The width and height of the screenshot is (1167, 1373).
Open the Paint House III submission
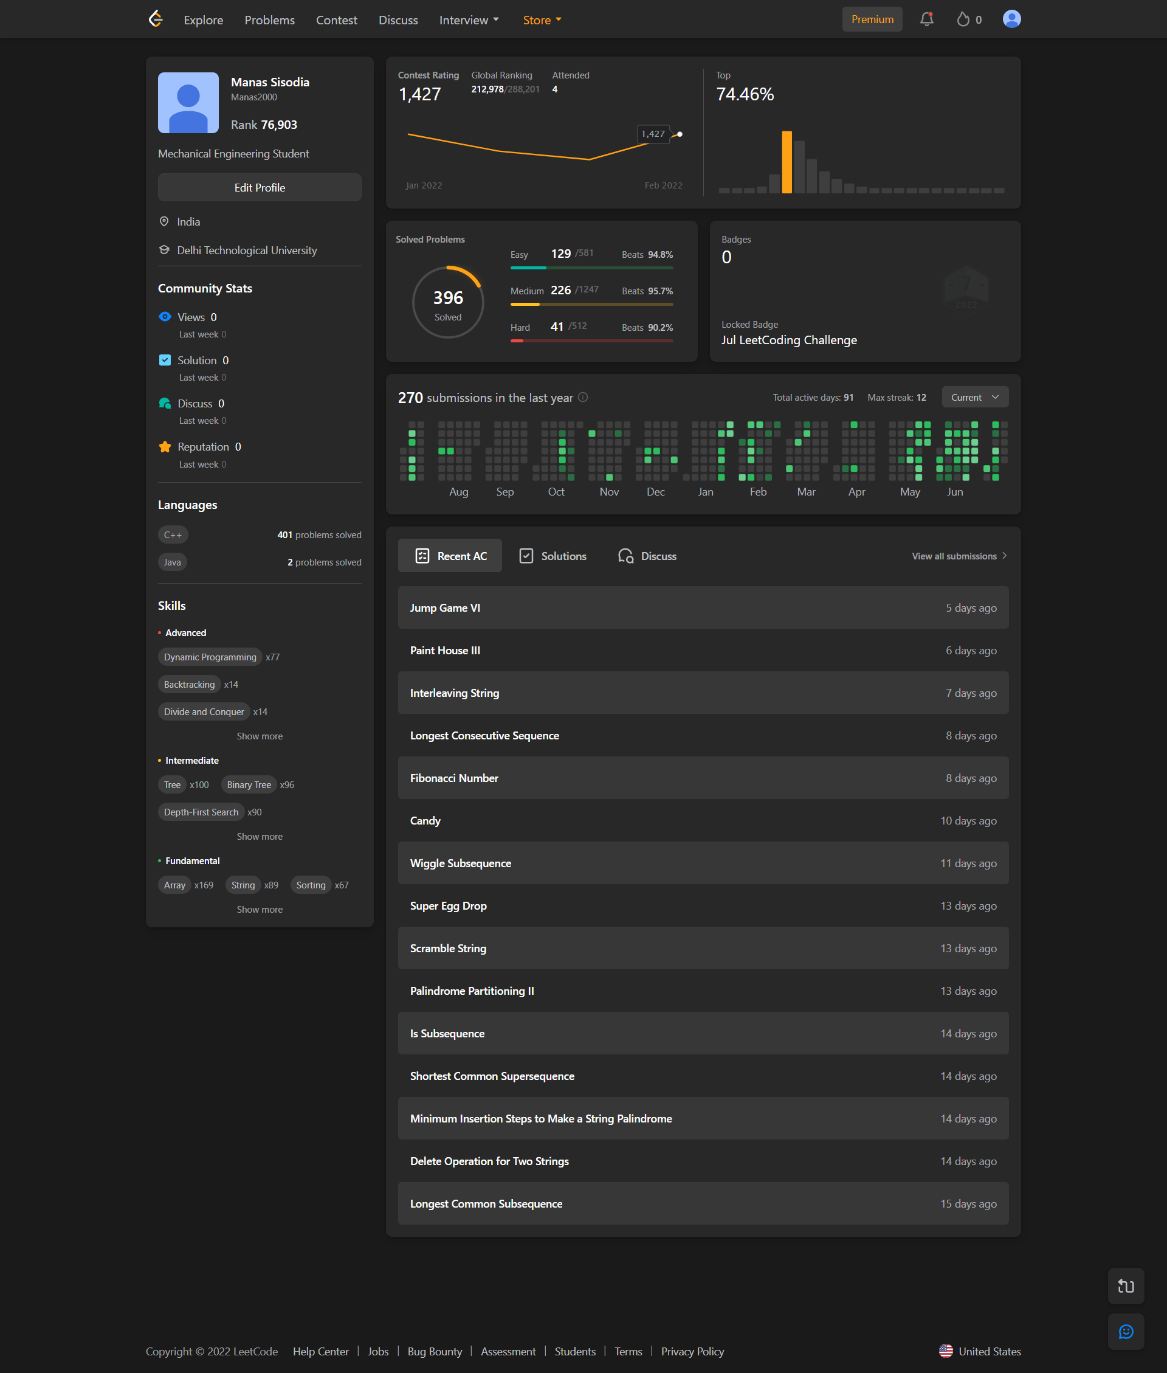(x=703, y=651)
